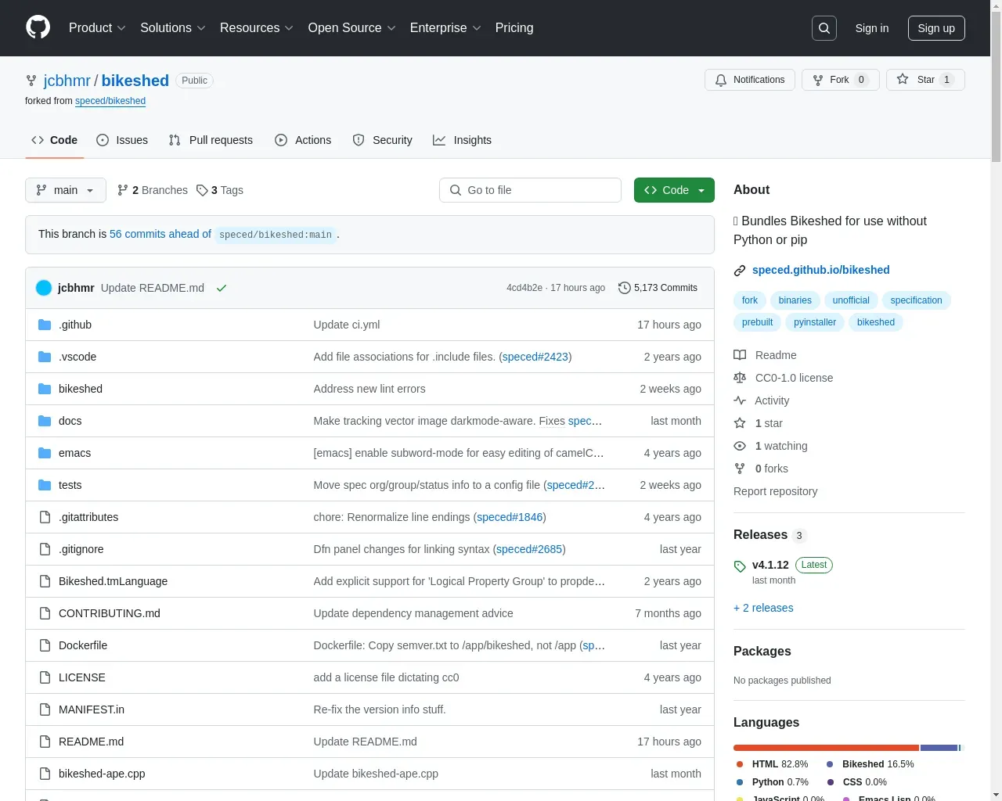Click the pyinstaller topic tag
The width and height of the screenshot is (1002, 801).
click(815, 322)
